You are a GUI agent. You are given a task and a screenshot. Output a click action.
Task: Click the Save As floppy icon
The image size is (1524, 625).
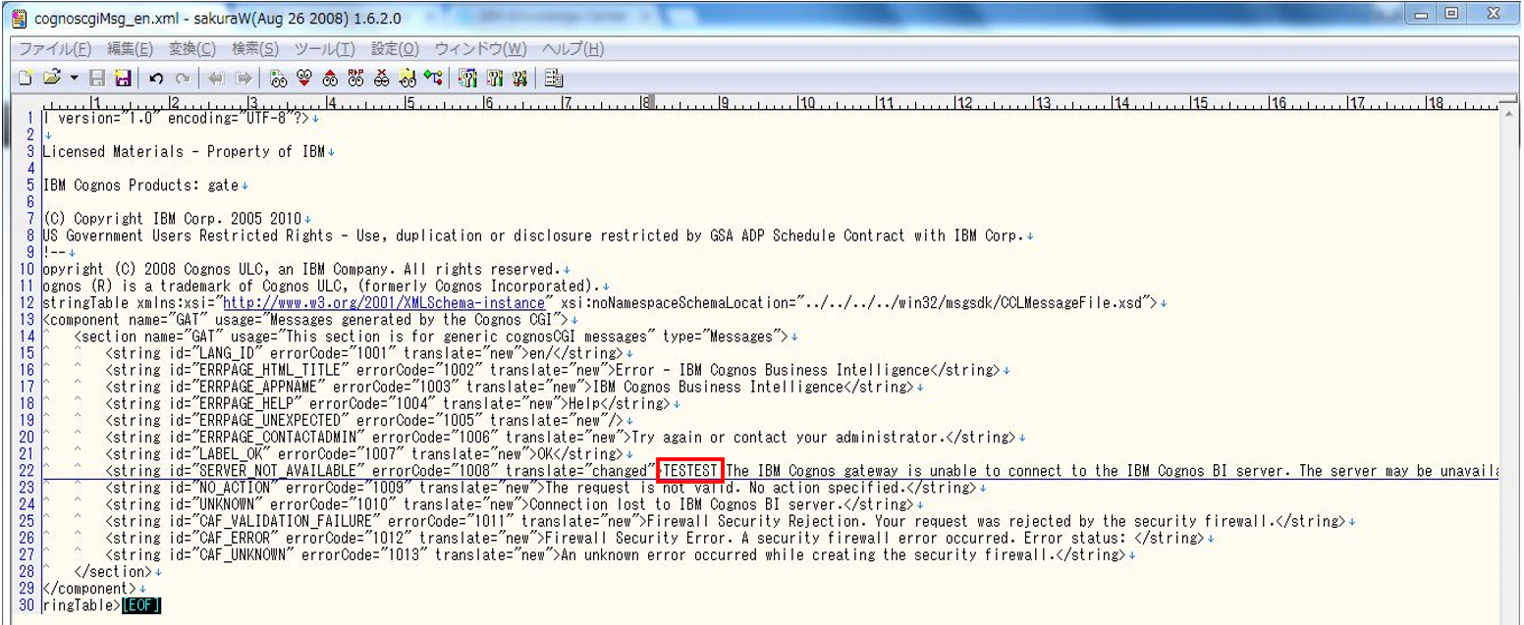(123, 78)
